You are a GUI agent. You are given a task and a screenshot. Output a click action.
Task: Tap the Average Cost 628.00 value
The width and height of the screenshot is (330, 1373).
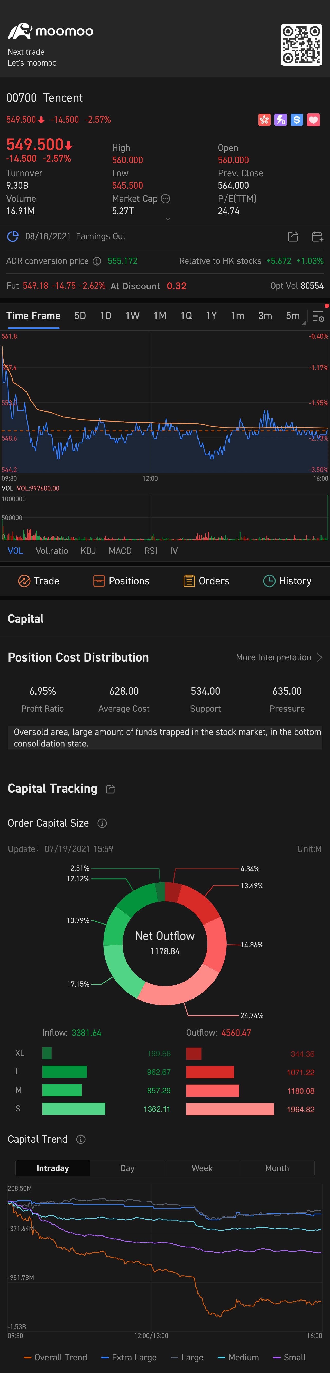coord(124,691)
